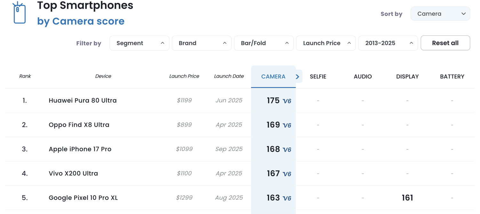Open the Huawei Pura 80 Ultra device link
Image resolution: width=480 pixels, height=214 pixels.
pos(83,100)
